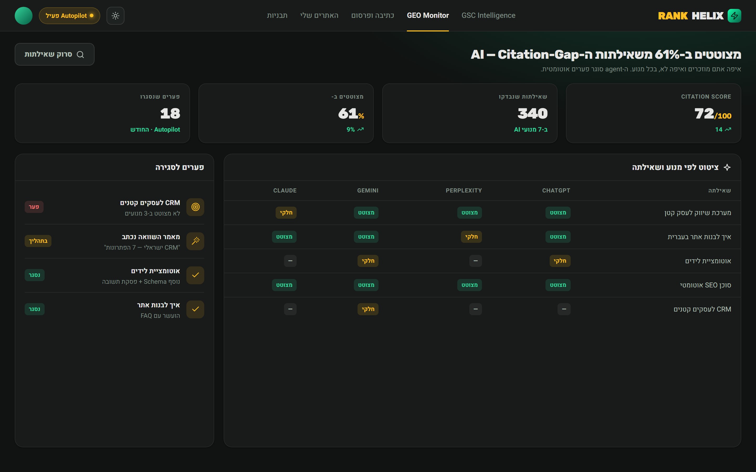Click the Claude חלקי badge for מערכת שיווק לעסק קטן
This screenshot has height=472, width=756.
click(x=286, y=213)
